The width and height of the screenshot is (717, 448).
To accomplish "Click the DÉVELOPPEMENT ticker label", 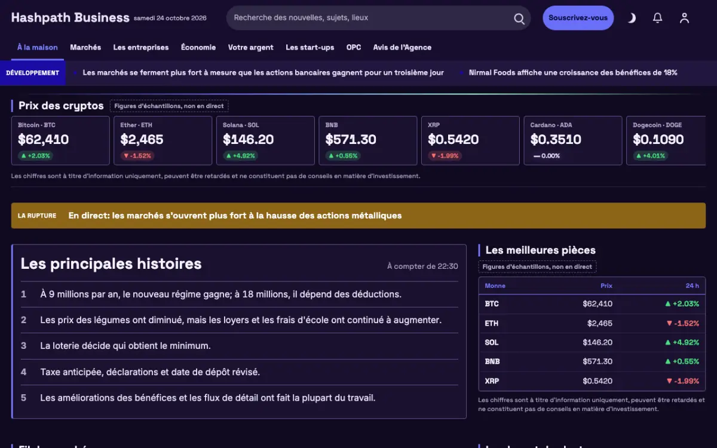I will tap(33, 73).
